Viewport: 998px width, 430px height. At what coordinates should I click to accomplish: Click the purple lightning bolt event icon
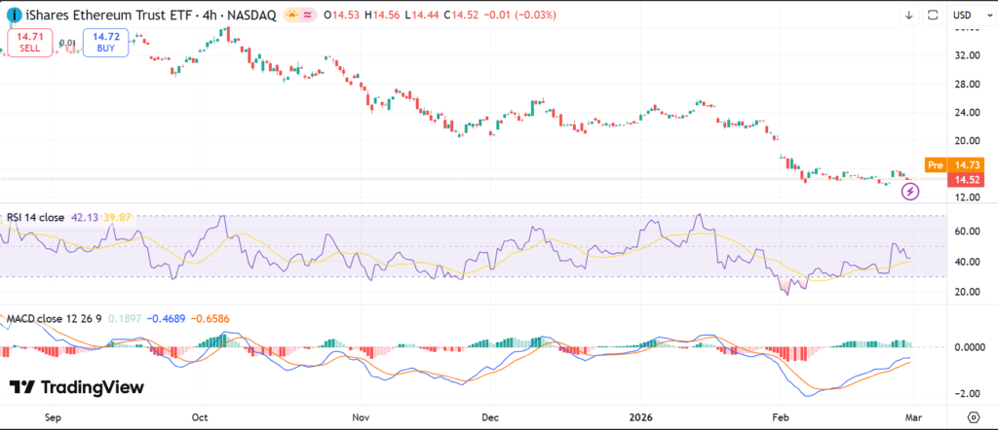(910, 191)
